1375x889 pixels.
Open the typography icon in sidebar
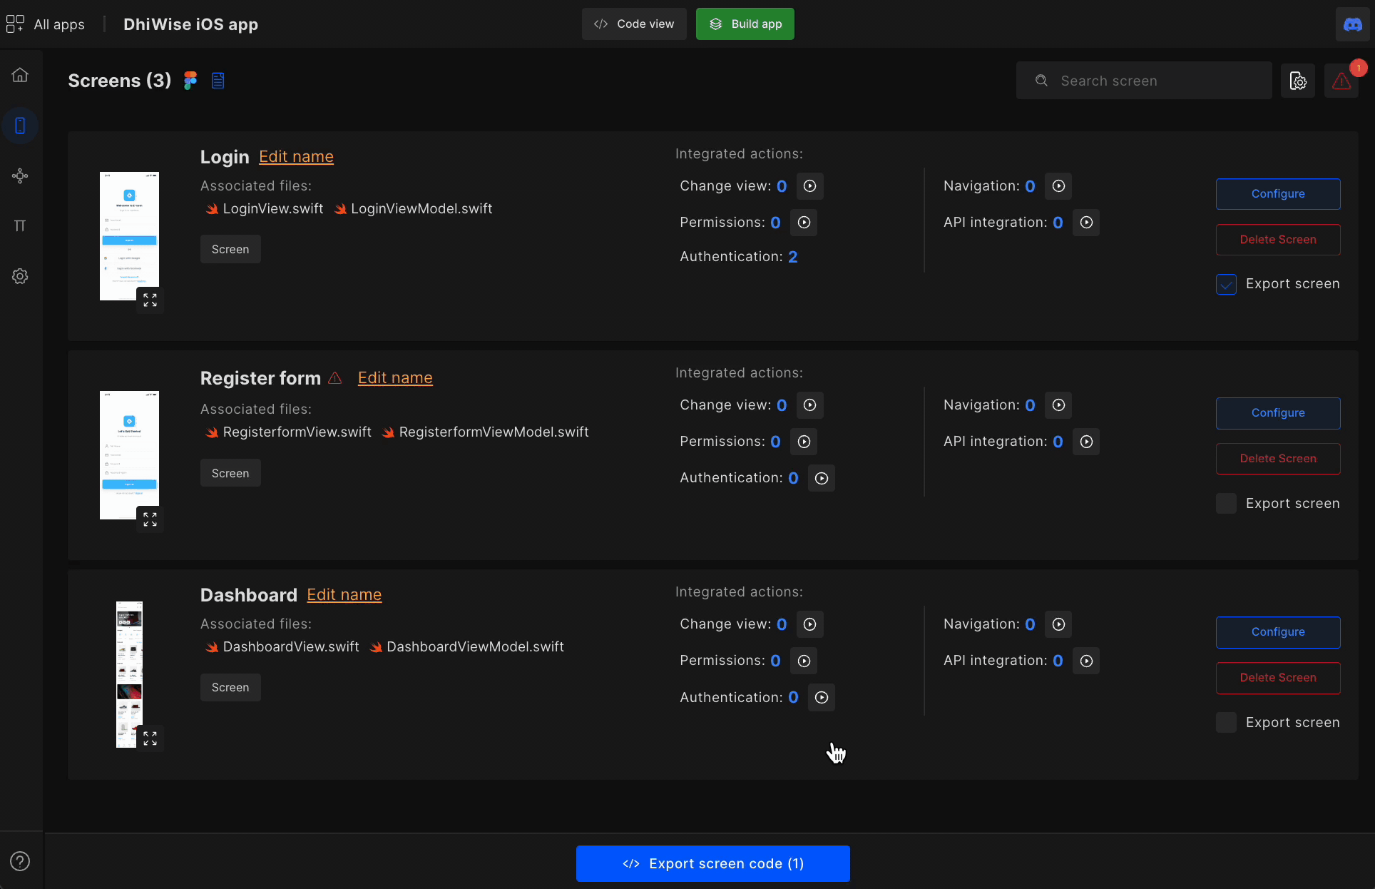coord(20,226)
